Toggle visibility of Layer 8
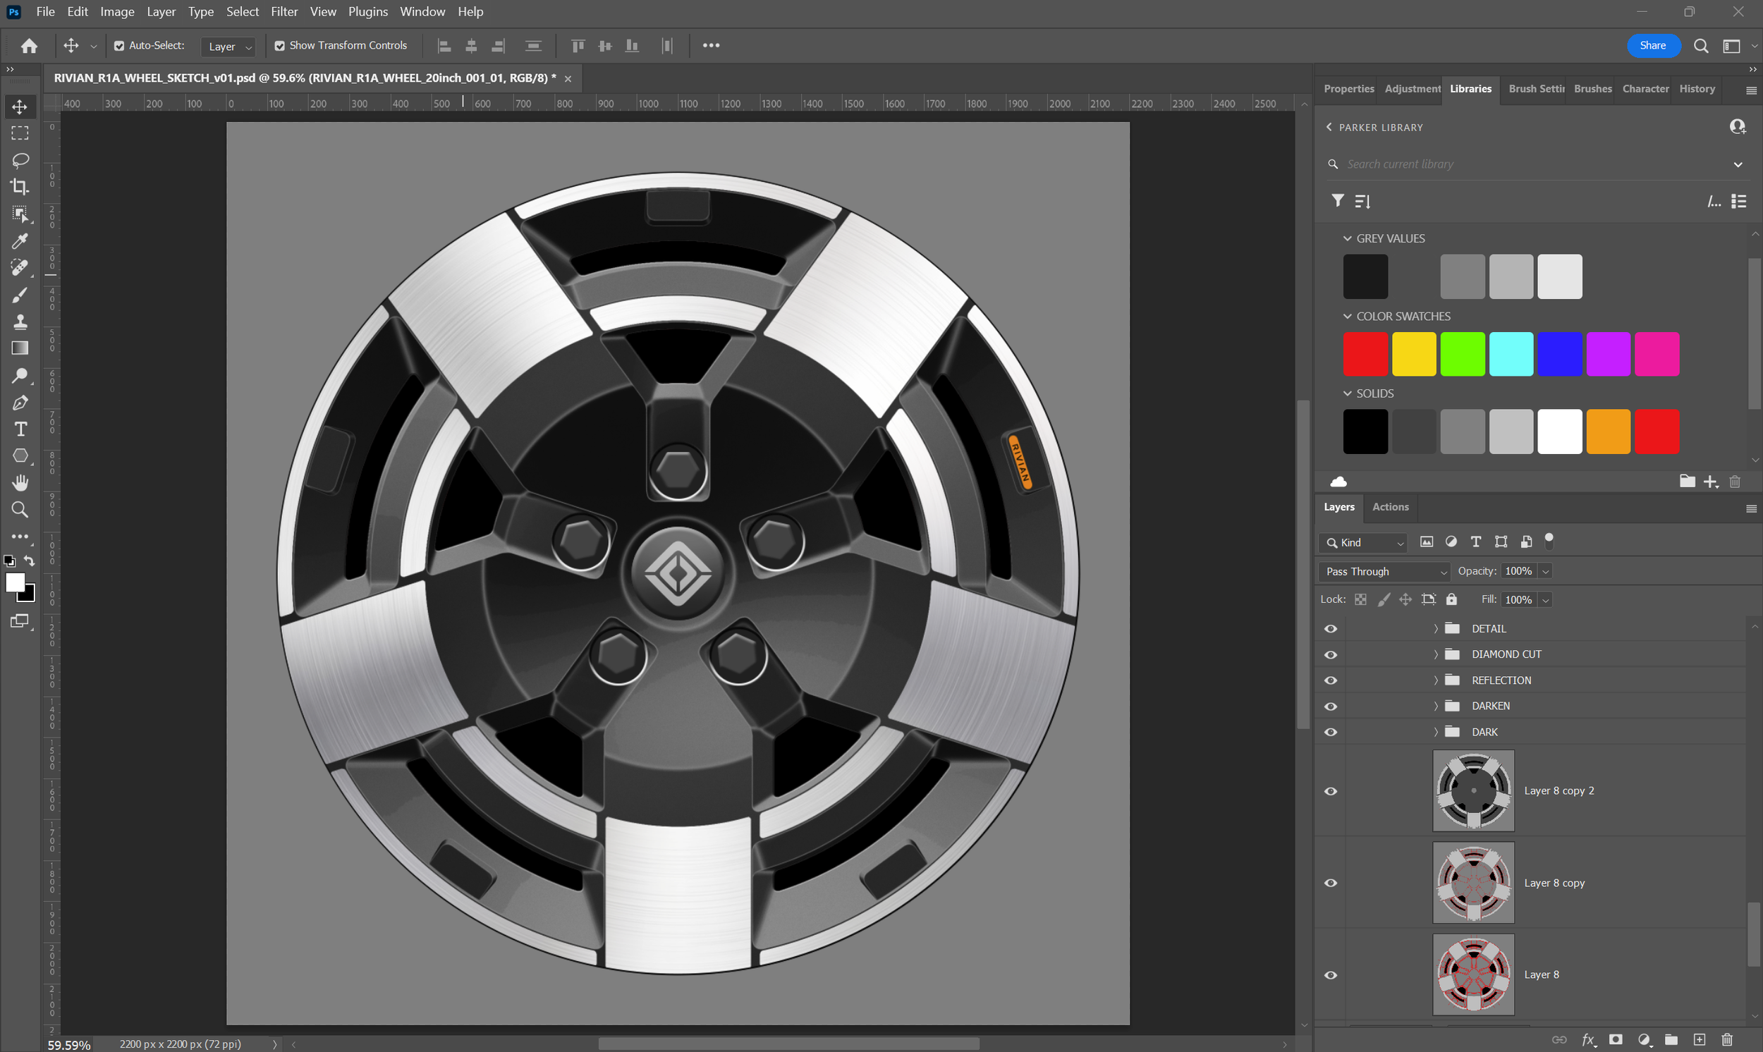 coord(1331,975)
